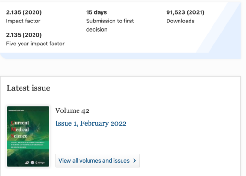The height and width of the screenshot is (176, 246).
Task: Click the light green title band on the cover
Action: 28,145
